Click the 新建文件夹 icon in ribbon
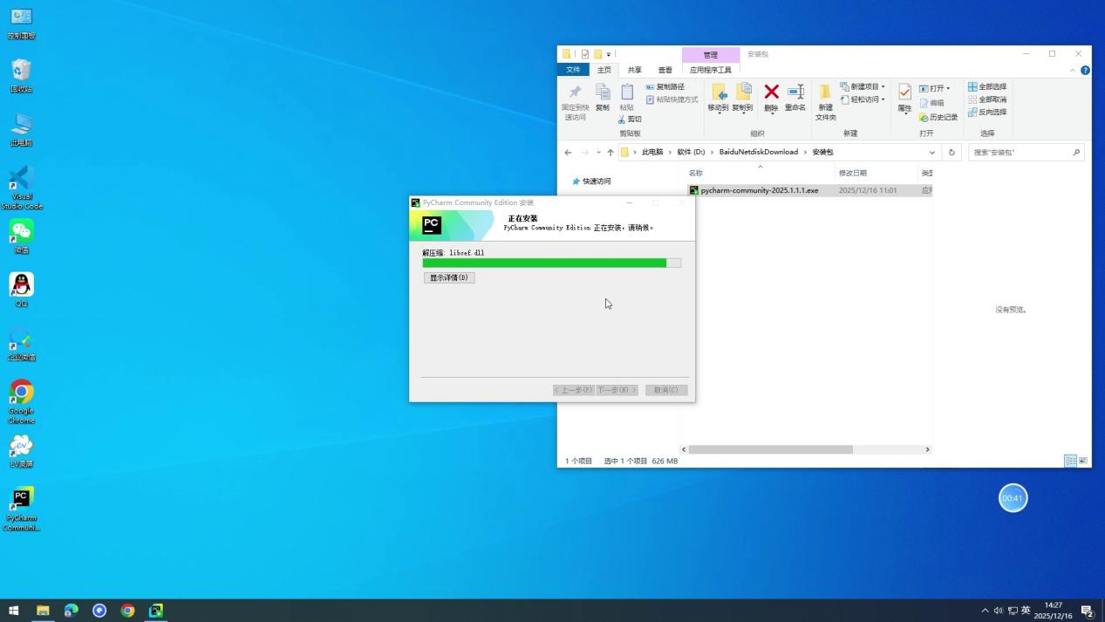Screen dimensions: 1105x622 [825, 100]
